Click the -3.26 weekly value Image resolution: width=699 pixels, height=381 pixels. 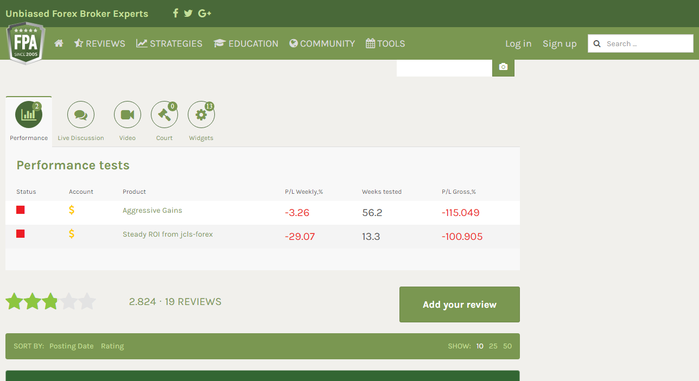click(297, 213)
